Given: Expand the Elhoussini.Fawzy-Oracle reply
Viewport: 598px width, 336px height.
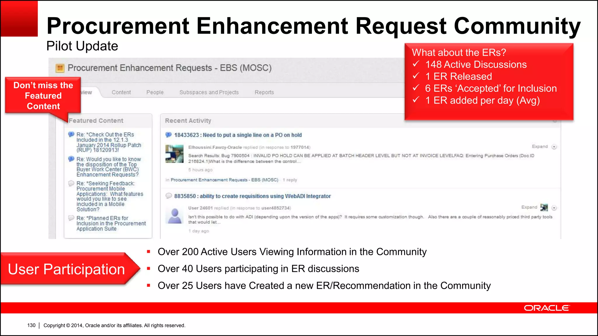Looking at the screenshot, I should pyautogui.click(x=540, y=146).
